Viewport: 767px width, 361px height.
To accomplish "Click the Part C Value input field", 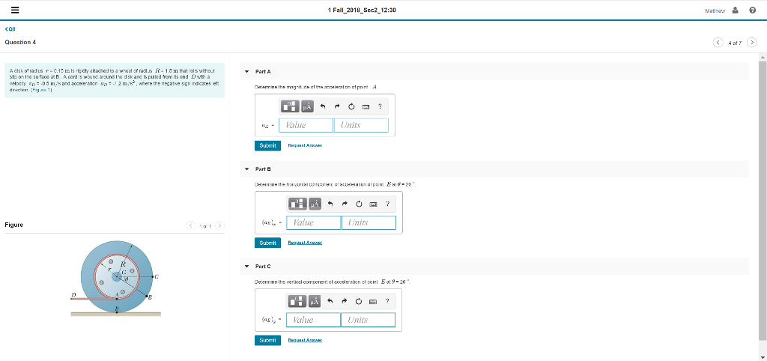I will point(313,320).
